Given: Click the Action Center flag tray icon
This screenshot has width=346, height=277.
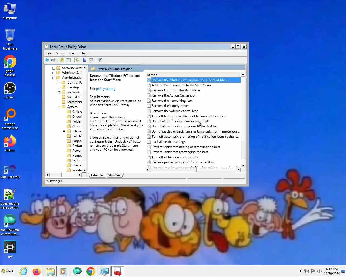Looking at the screenshot, I should click(313, 271).
